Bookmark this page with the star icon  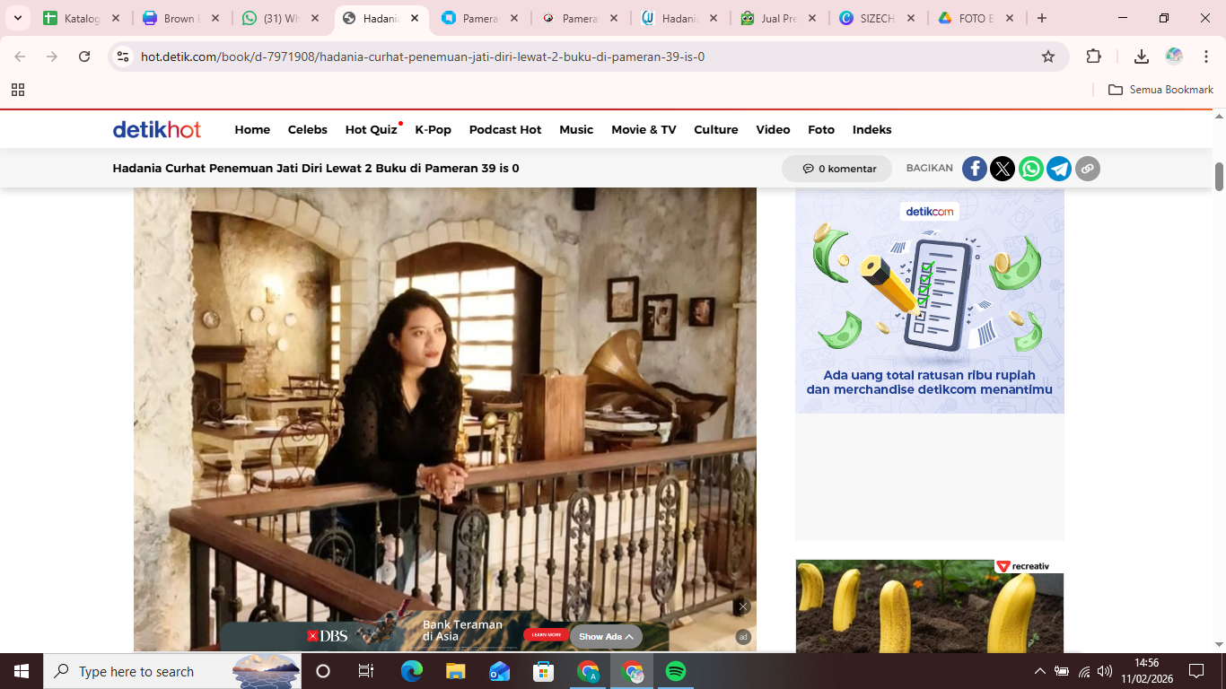pyautogui.click(x=1048, y=57)
